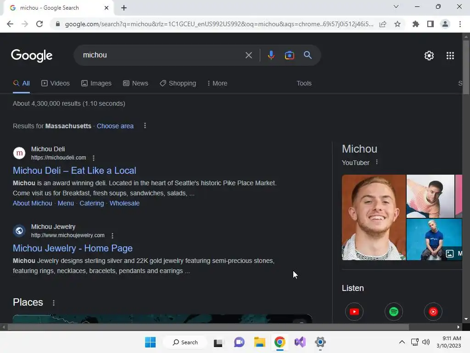Viewport: 470px width, 353px height.
Task: Switch to the Images tab
Action: click(96, 83)
